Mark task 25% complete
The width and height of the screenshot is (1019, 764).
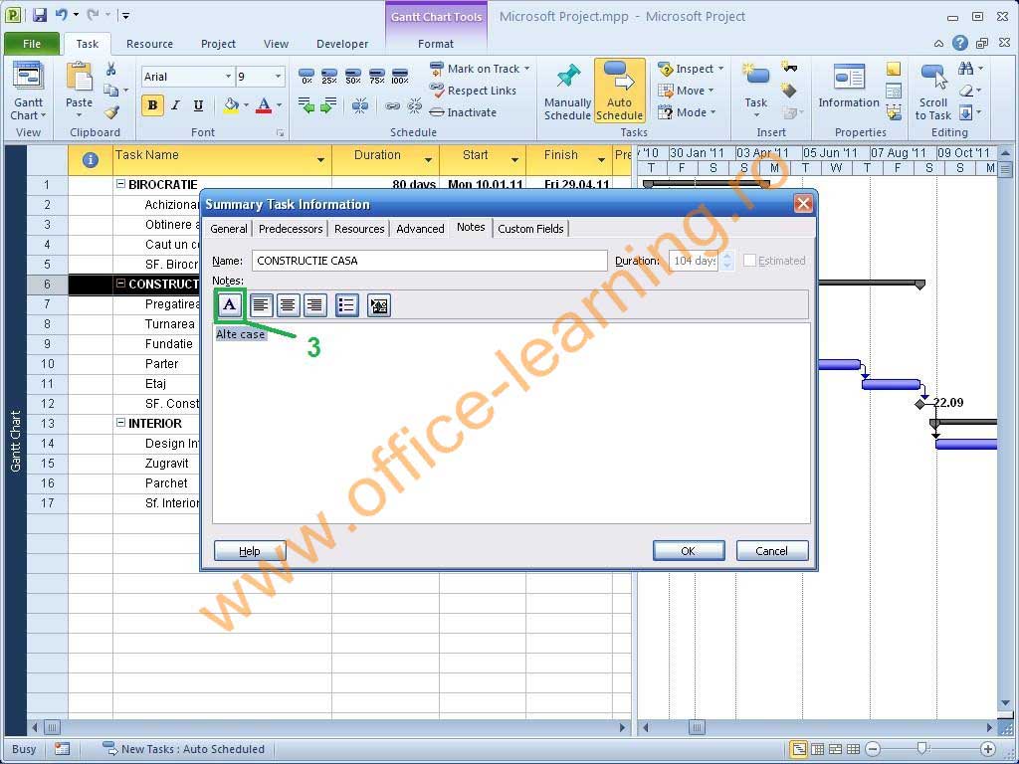point(329,76)
